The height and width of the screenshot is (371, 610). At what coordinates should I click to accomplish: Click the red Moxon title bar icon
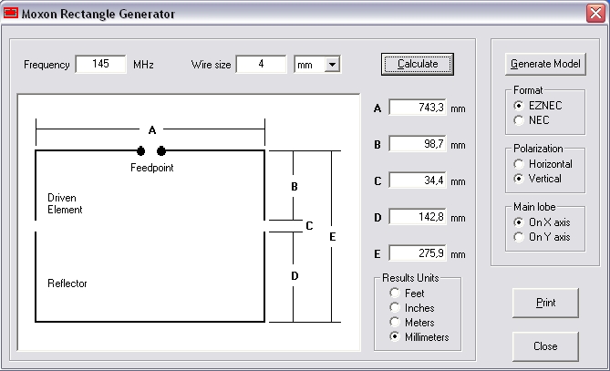point(11,13)
